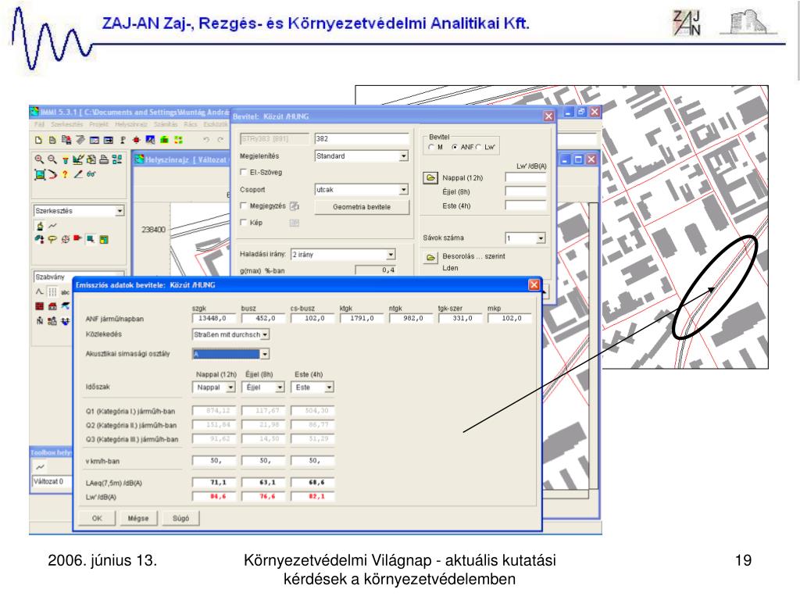Select the zoom in magnifier tool
This screenshot has height=600, width=800.
pos(39,159)
